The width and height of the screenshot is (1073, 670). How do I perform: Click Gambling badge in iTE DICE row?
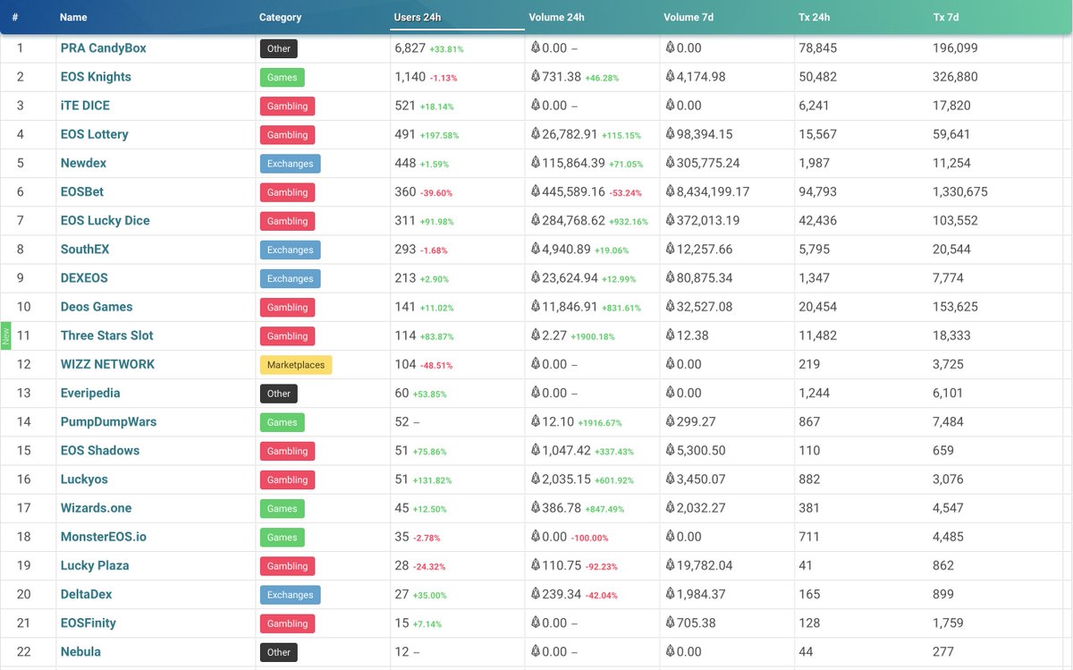click(287, 106)
